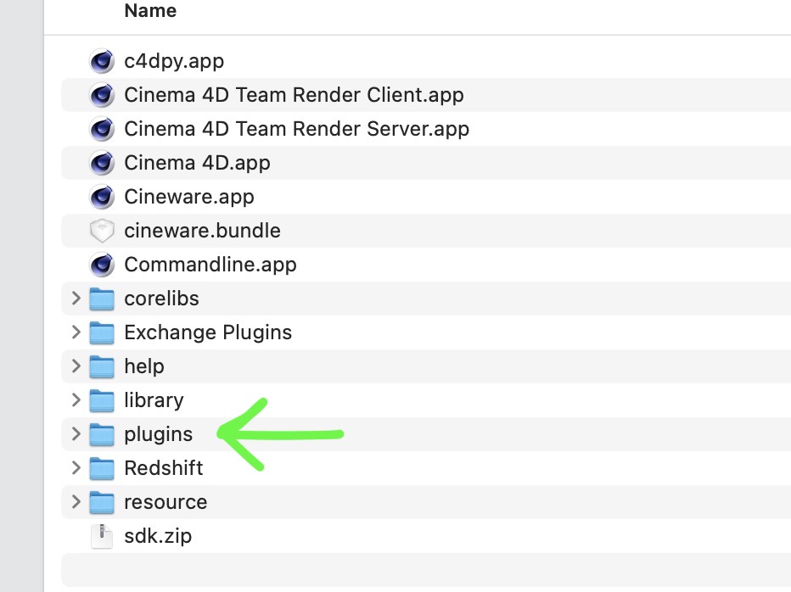Select the 'resource' folder name
The image size is (791, 592).
165,502
